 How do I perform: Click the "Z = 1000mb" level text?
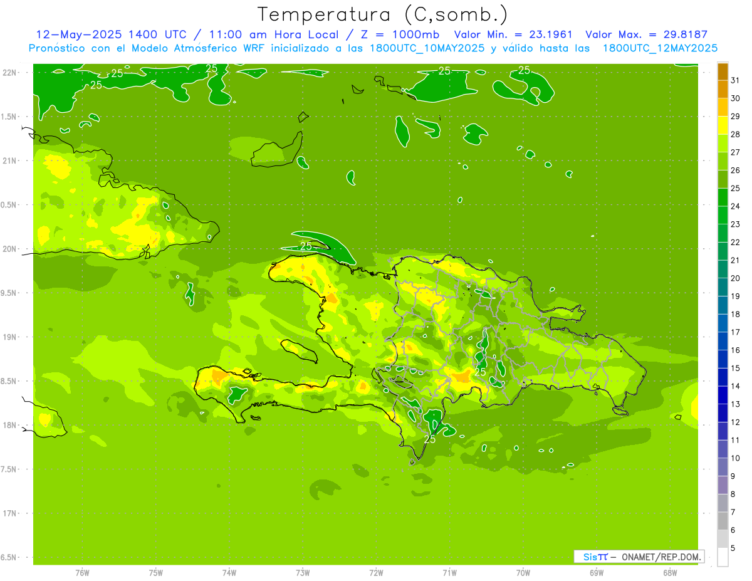tap(399, 34)
